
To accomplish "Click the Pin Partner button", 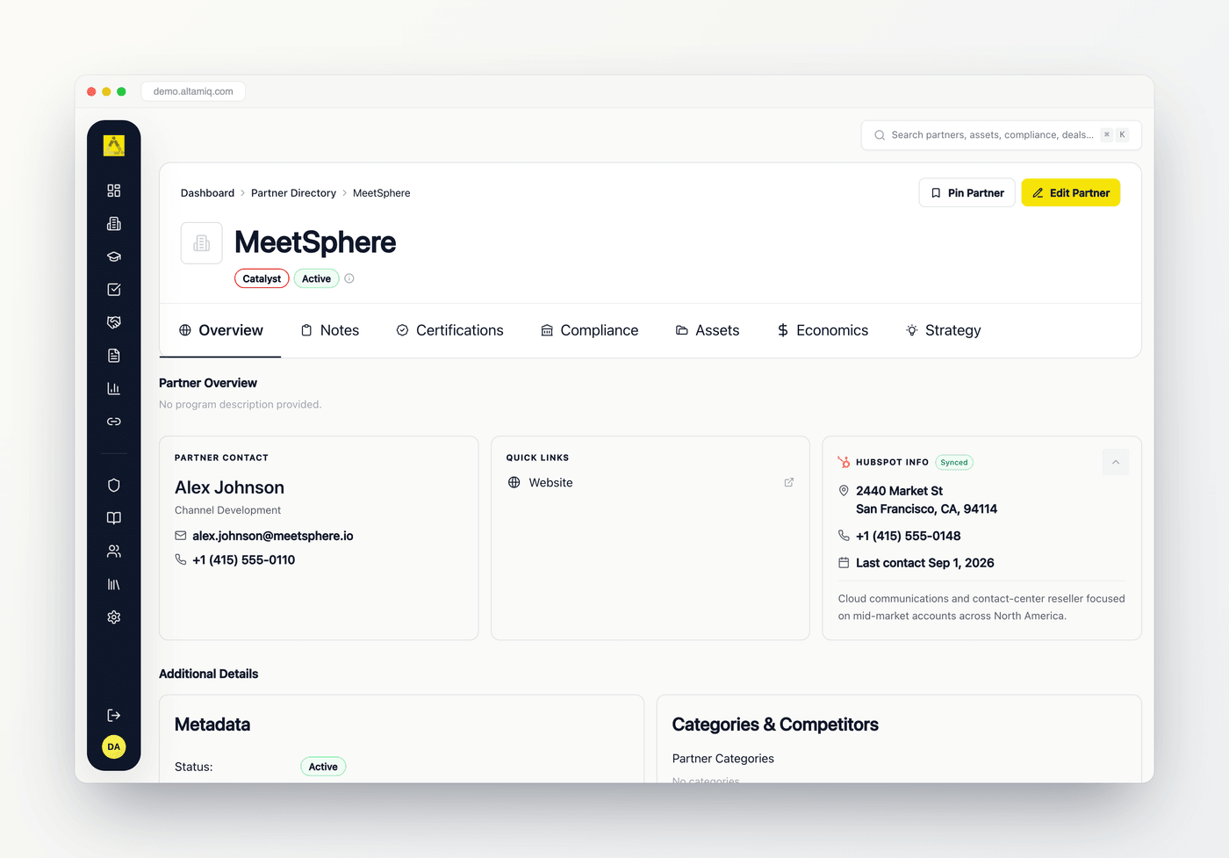I will 967,193.
